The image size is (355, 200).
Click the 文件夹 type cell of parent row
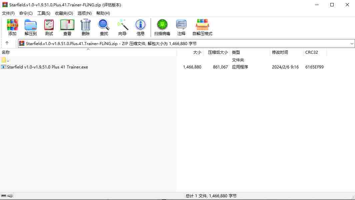238,60
